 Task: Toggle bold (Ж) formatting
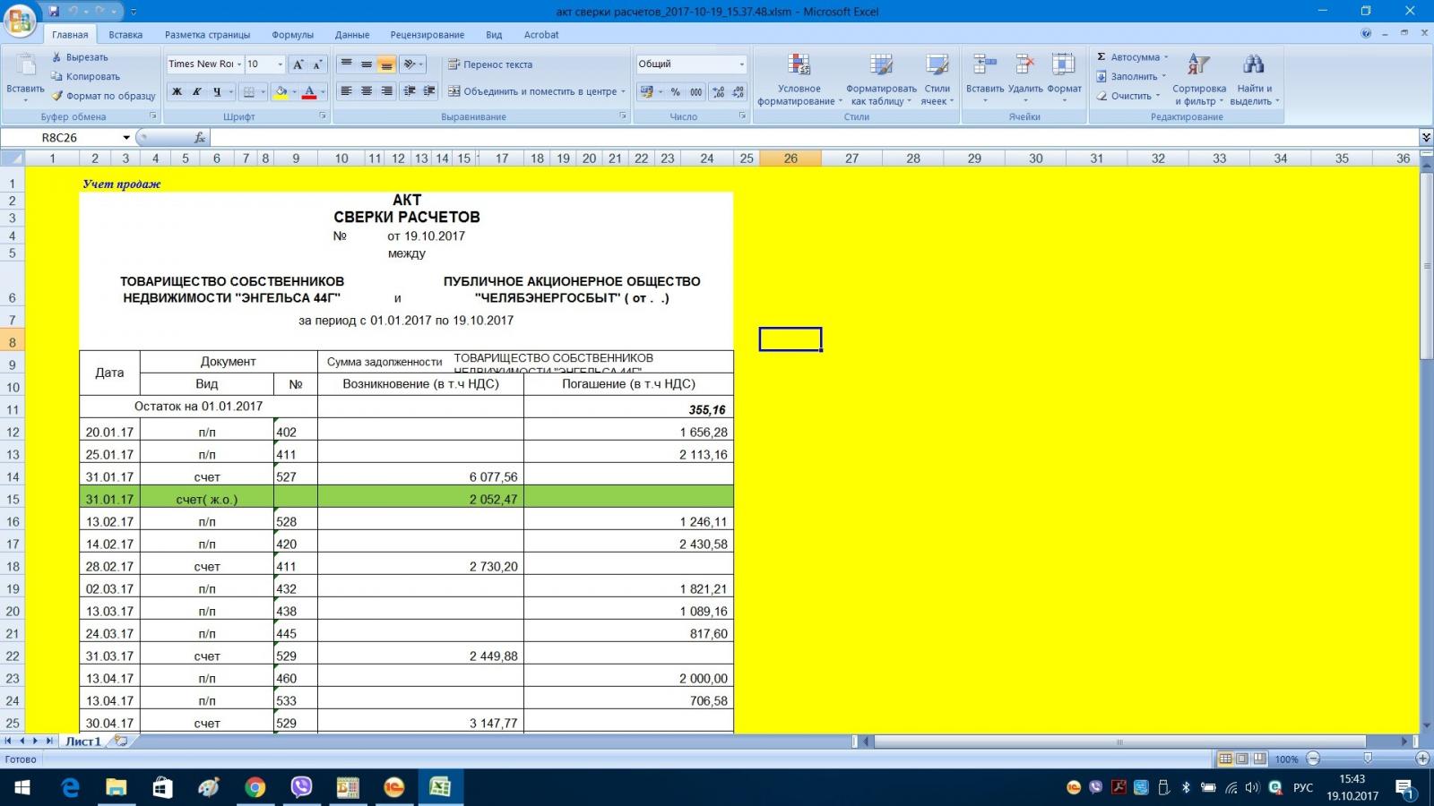(x=177, y=91)
